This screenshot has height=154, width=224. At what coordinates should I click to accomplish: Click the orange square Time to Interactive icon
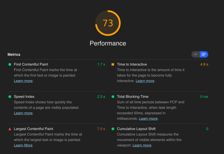pyautogui.click(x=113, y=65)
